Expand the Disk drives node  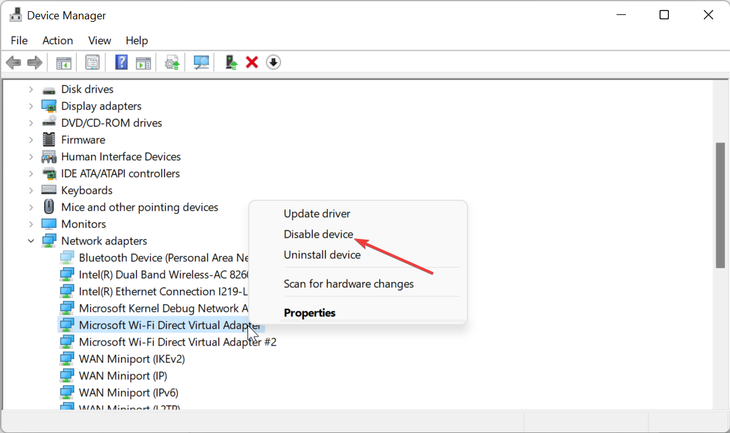(x=31, y=89)
